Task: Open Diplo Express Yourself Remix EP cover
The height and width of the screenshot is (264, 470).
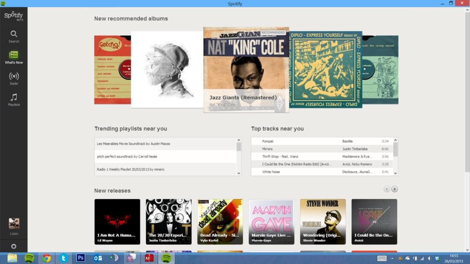Action: click(326, 70)
